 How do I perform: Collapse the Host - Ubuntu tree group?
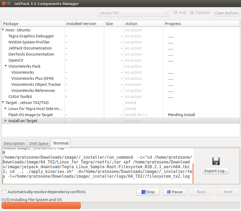coord(3,30)
